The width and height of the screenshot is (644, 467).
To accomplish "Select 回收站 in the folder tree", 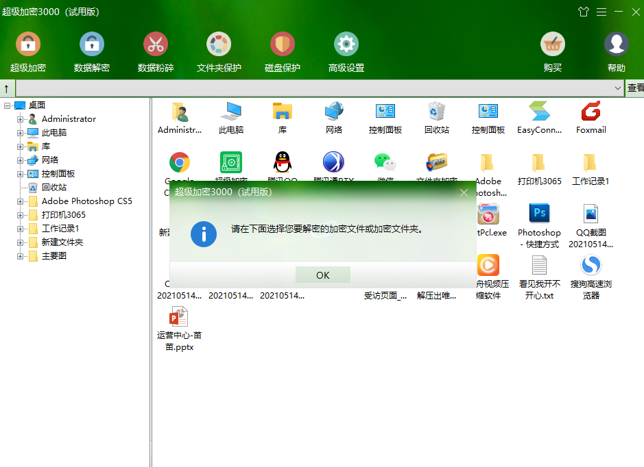I will [53, 188].
